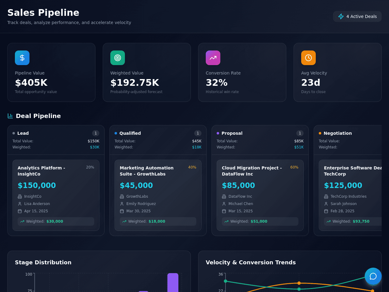The height and width of the screenshot is (292, 389).
Task: Click the orange dot beside Negotiation stage
Action: point(320,133)
